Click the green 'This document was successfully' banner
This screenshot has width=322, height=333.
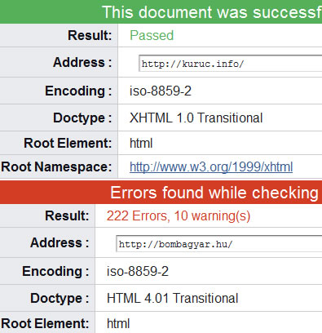click(x=161, y=12)
